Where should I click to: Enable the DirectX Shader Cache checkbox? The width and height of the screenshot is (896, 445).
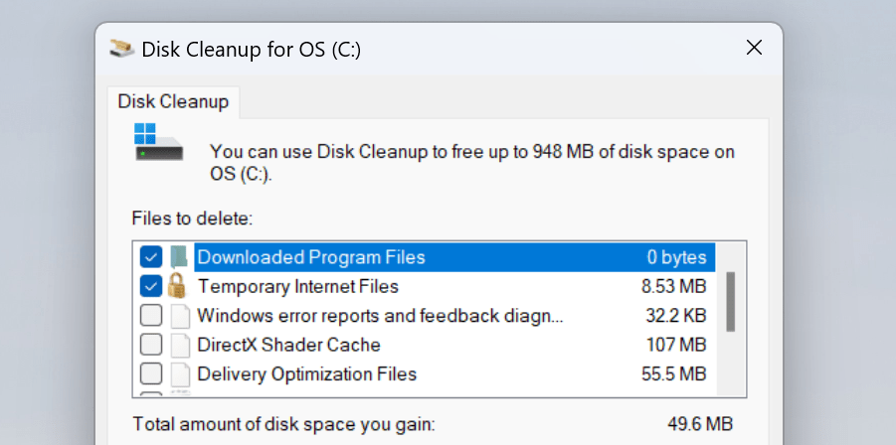pyautogui.click(x=151, y=345)
